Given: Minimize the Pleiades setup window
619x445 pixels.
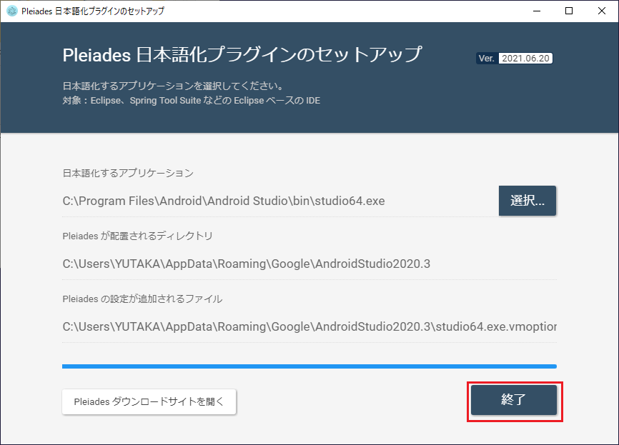Looking at the screenshot, I should [537, 11].
